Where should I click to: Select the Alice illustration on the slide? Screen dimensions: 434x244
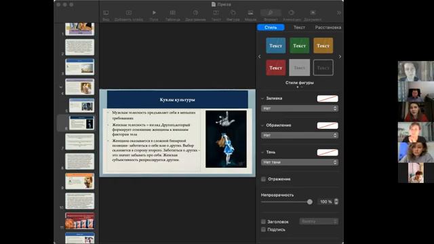pos(226,139)
